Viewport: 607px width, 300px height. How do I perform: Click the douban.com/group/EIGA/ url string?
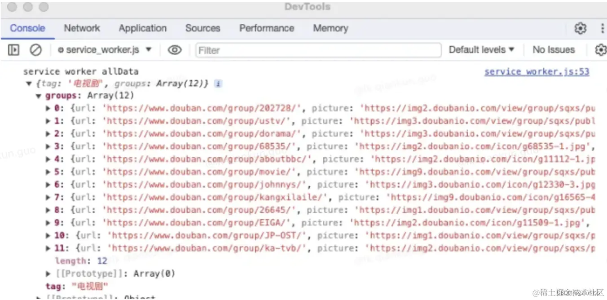click(197, 222)
